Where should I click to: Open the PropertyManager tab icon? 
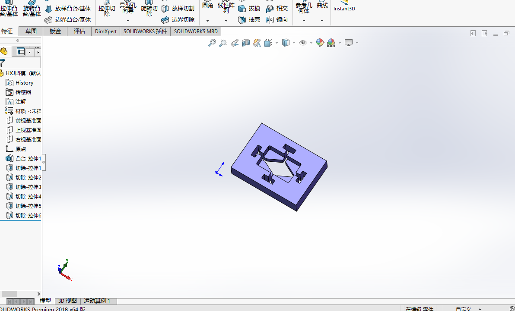click(20, 51)
